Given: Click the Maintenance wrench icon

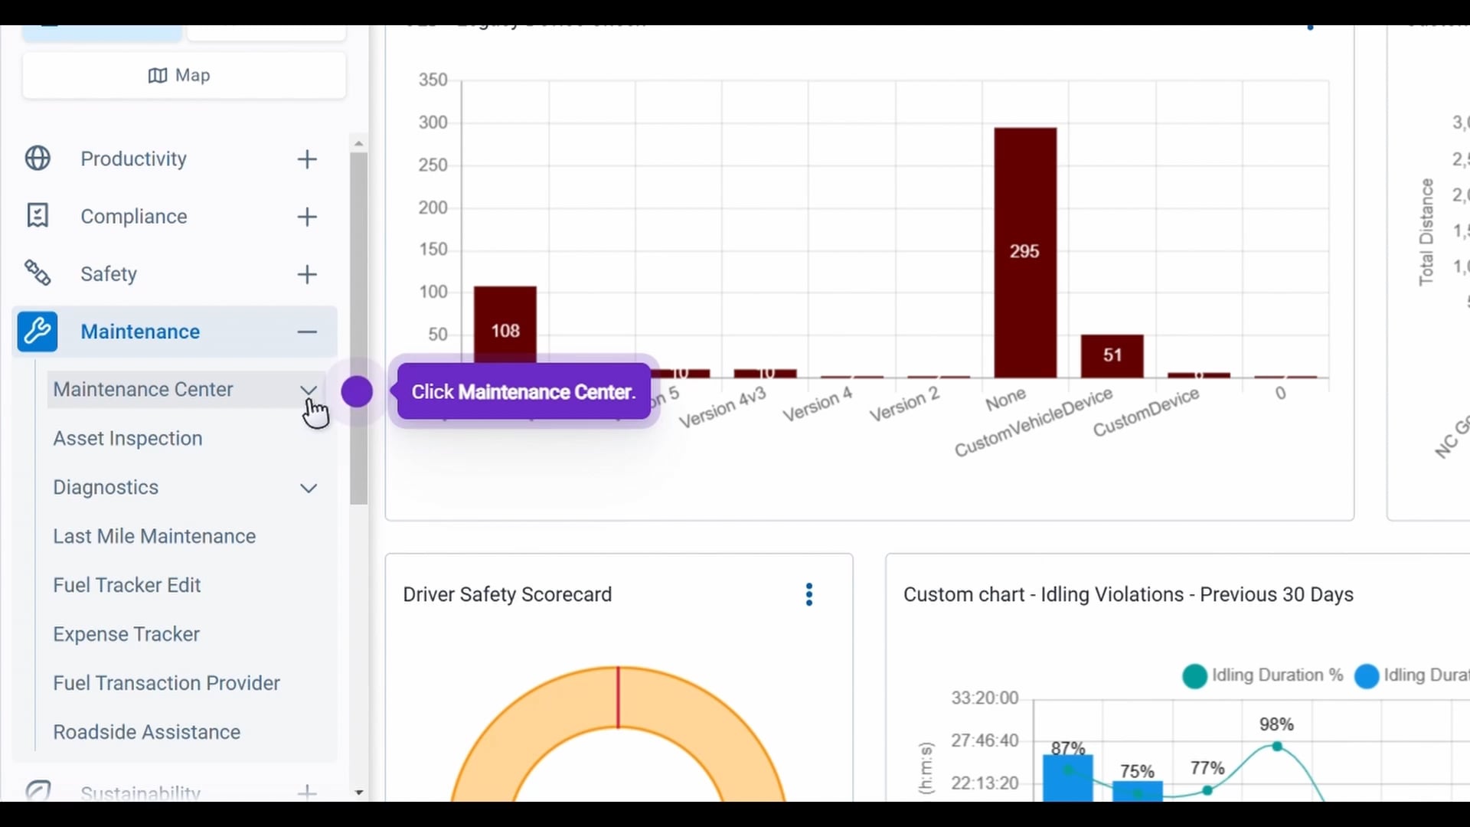Looking at the screenshot, I should coord(38,332).
